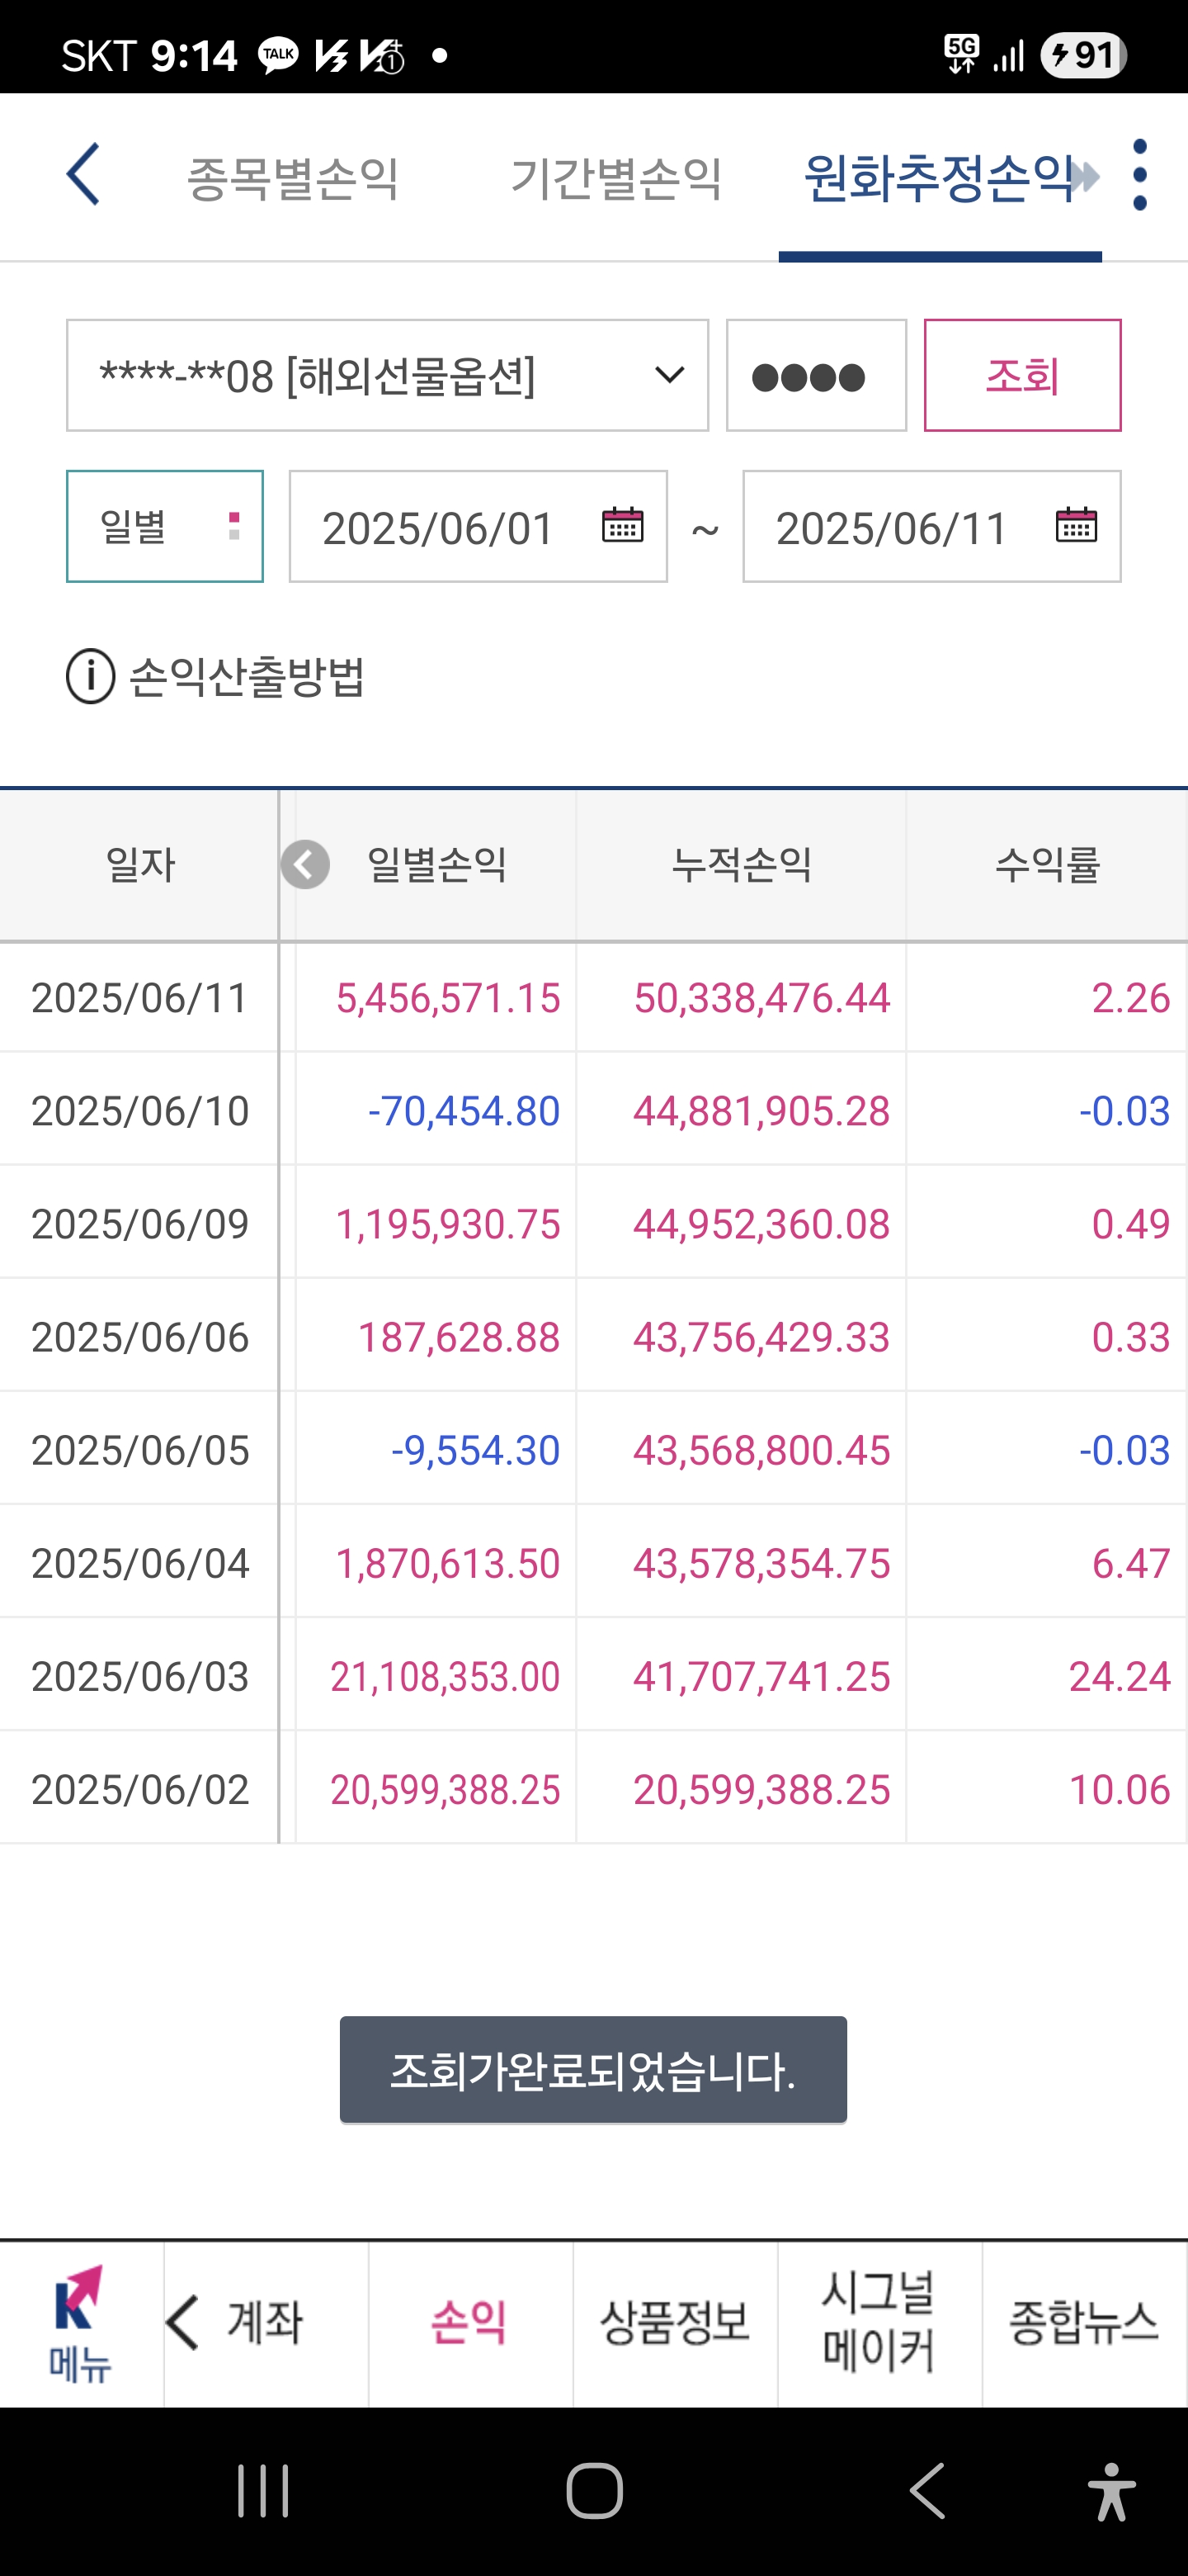Viewport: 1188px width, 2576px height.
Task: Select the 2025/06/06 date row cell
Action: (140, 1337)
